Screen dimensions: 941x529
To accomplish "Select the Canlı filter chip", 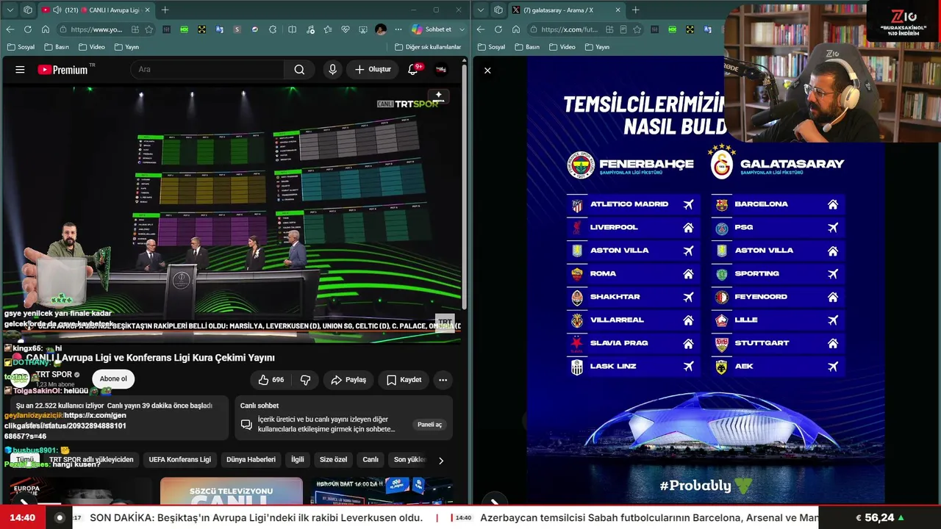I will (371, 460).
